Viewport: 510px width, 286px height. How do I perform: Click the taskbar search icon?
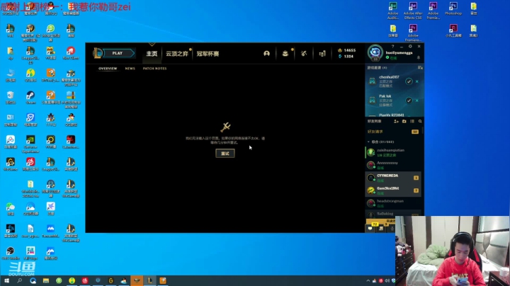click(x=20, y=280)
